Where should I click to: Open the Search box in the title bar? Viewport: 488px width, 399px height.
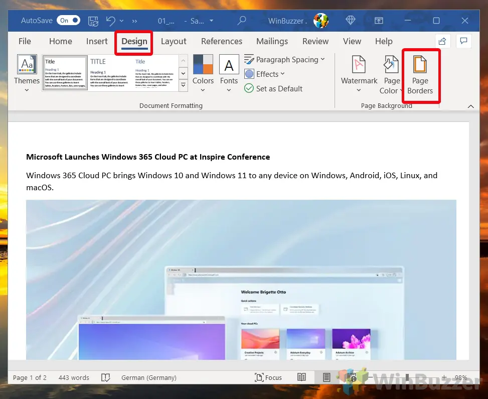(x=241, y=21)
